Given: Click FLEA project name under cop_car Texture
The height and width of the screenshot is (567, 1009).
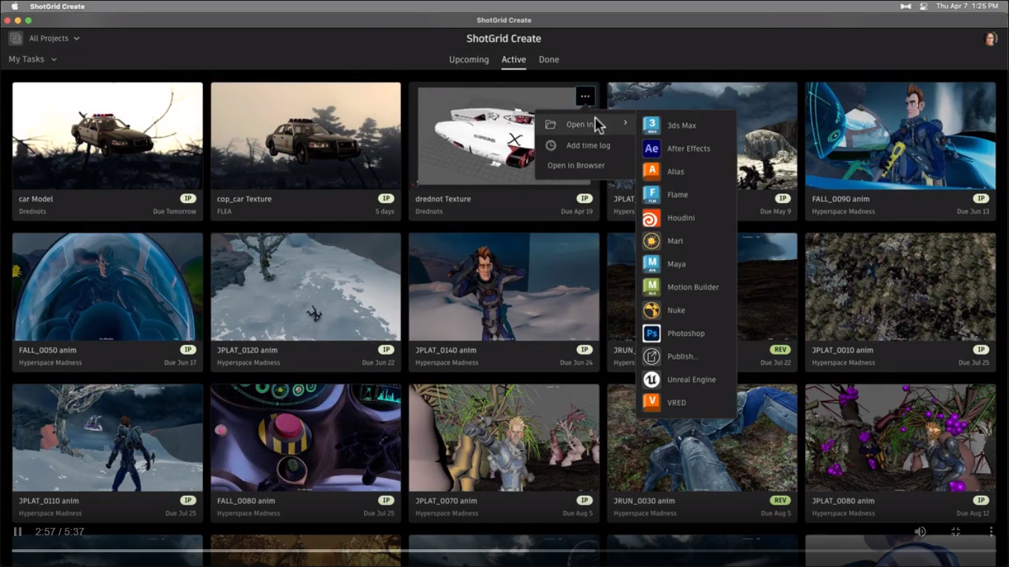Looking at the screenshot, I should point(225,211).
